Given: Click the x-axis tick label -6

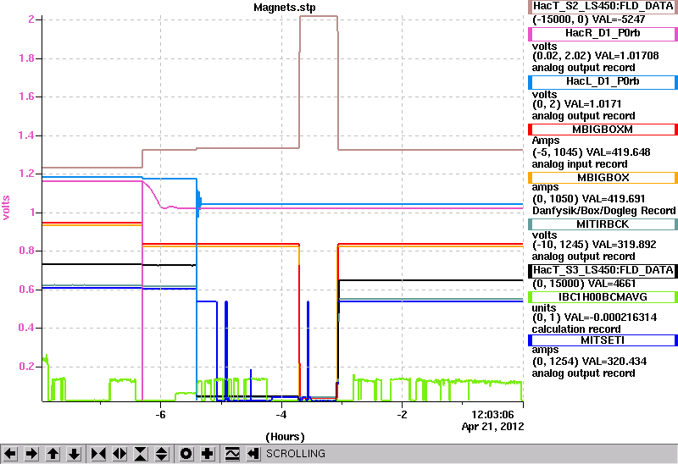Looking at the screenshot, I should coord(160,415).
